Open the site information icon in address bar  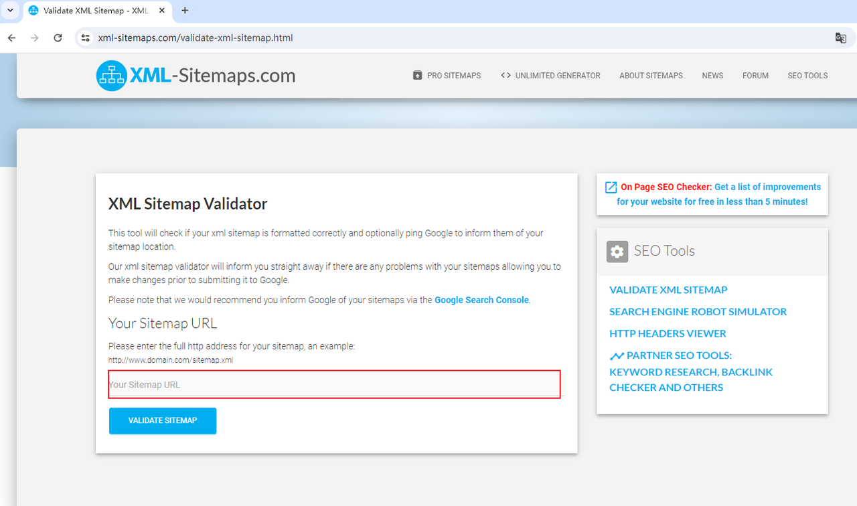(85, 38)
